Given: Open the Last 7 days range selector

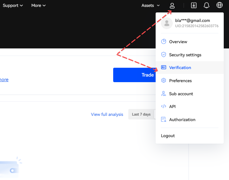Looking at the screenshot, I should click(x=141, y=114).
